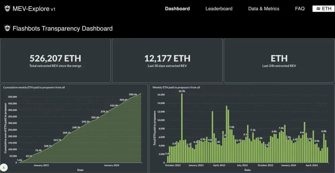Click the 32.1k cumulative data label
The image size is (335, 173).
[x=29, y=156]
